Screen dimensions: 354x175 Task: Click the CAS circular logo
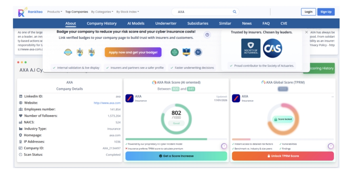272,48
